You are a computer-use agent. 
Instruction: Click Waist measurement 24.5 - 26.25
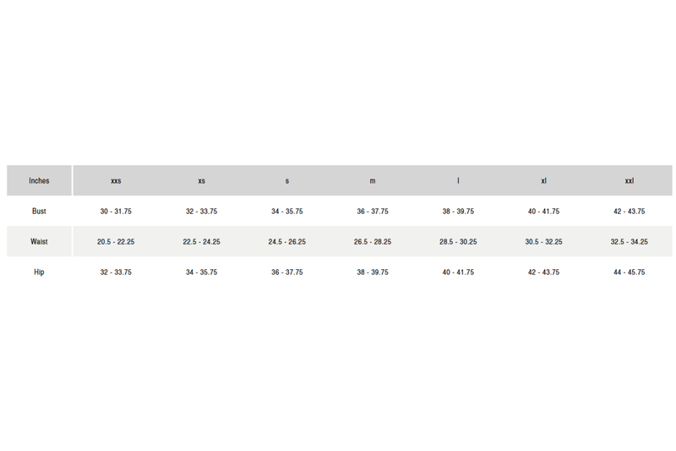(x=287, y=242)
